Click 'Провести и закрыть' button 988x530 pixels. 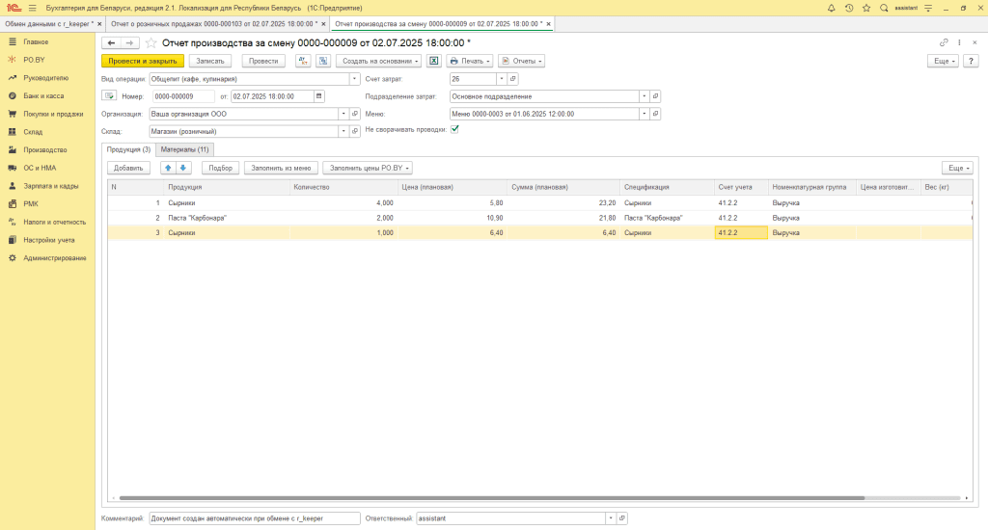coord(143,61)
